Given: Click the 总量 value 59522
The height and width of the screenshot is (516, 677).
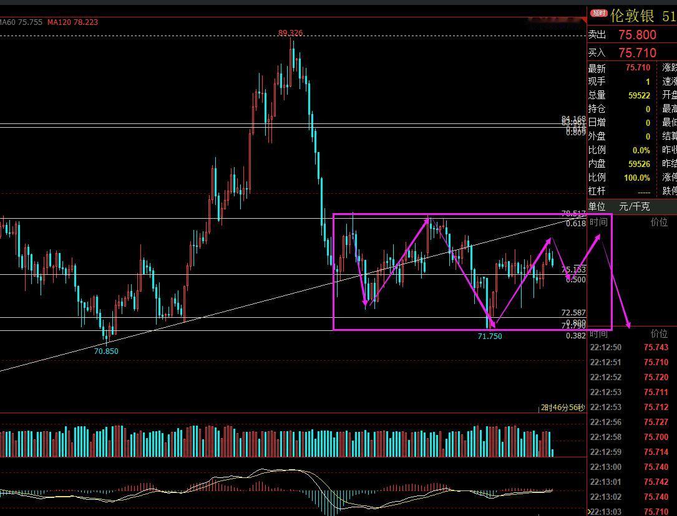Looking at the screenshot, I should coord(639,95).
